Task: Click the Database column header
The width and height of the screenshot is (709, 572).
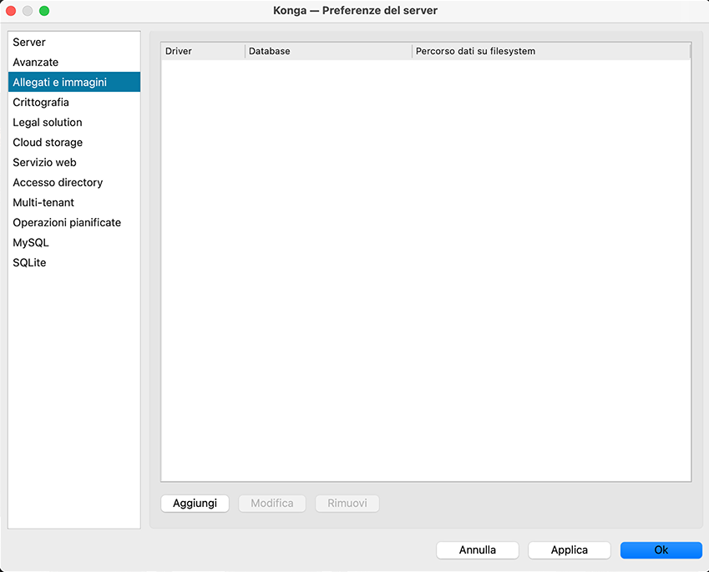Action: coord(328,52)
